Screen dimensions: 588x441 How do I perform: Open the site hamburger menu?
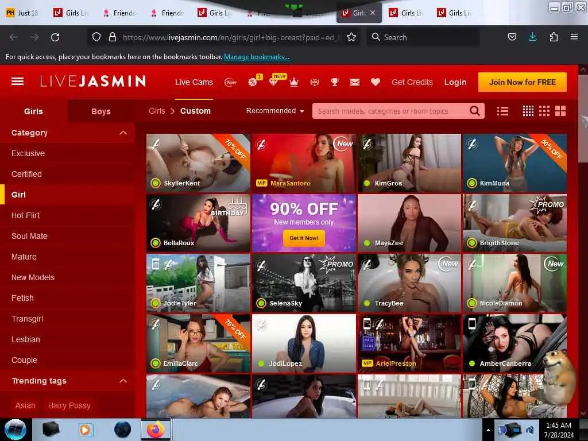pyautogui.click(x=18, y=82)
